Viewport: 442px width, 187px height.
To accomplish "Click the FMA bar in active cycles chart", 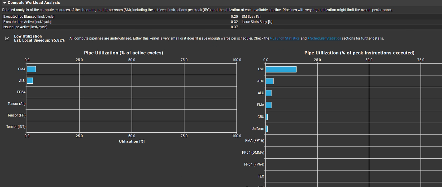I will tap(31, 69).
